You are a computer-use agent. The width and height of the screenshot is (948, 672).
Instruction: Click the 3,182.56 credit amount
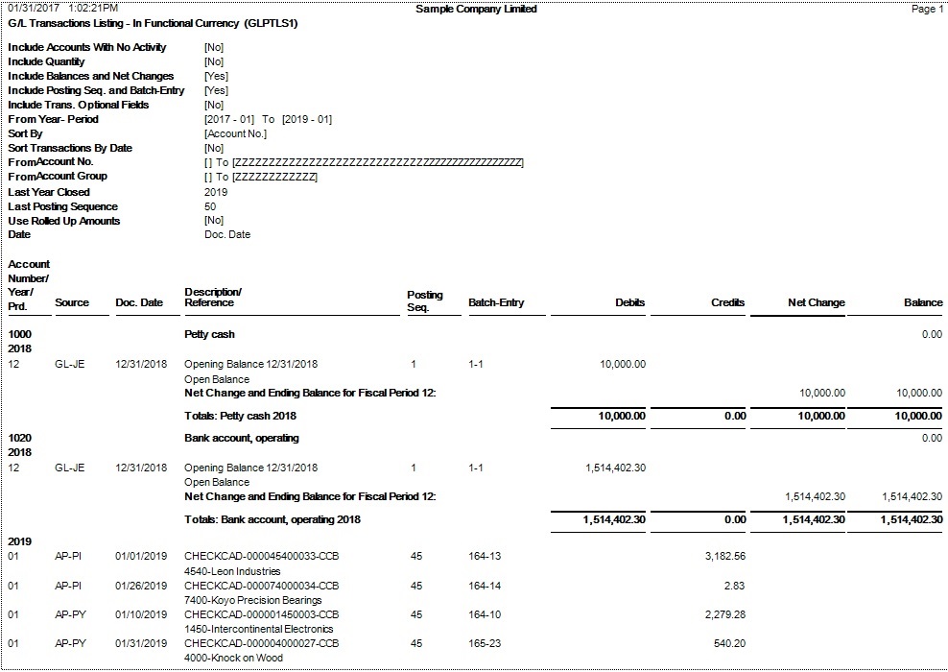pos(724,556)
